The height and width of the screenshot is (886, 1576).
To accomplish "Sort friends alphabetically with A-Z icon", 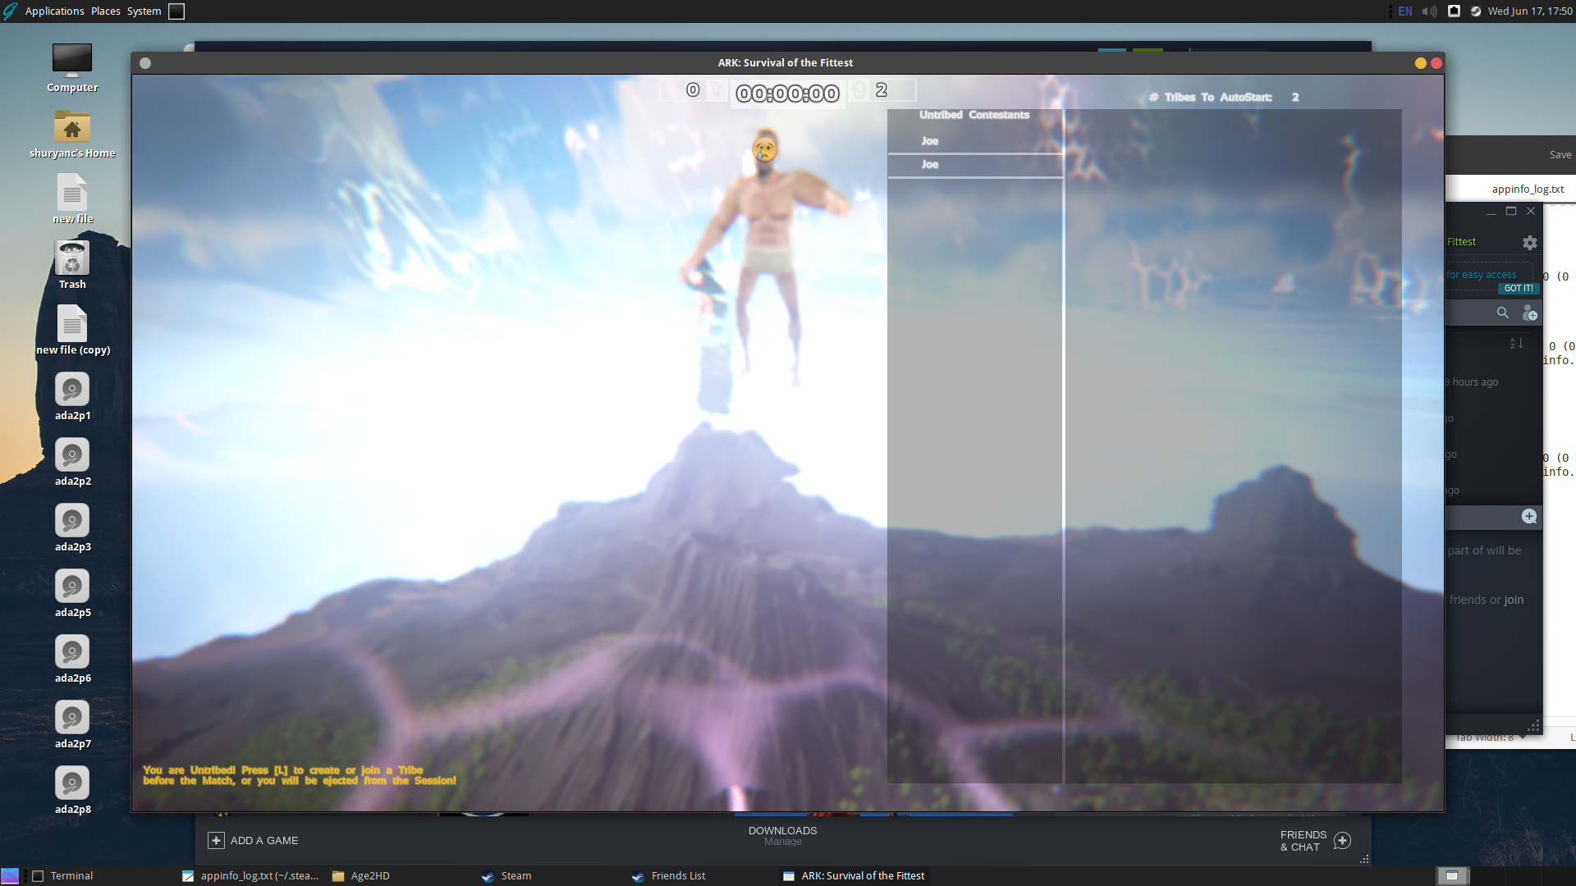I will [1516, 343].
